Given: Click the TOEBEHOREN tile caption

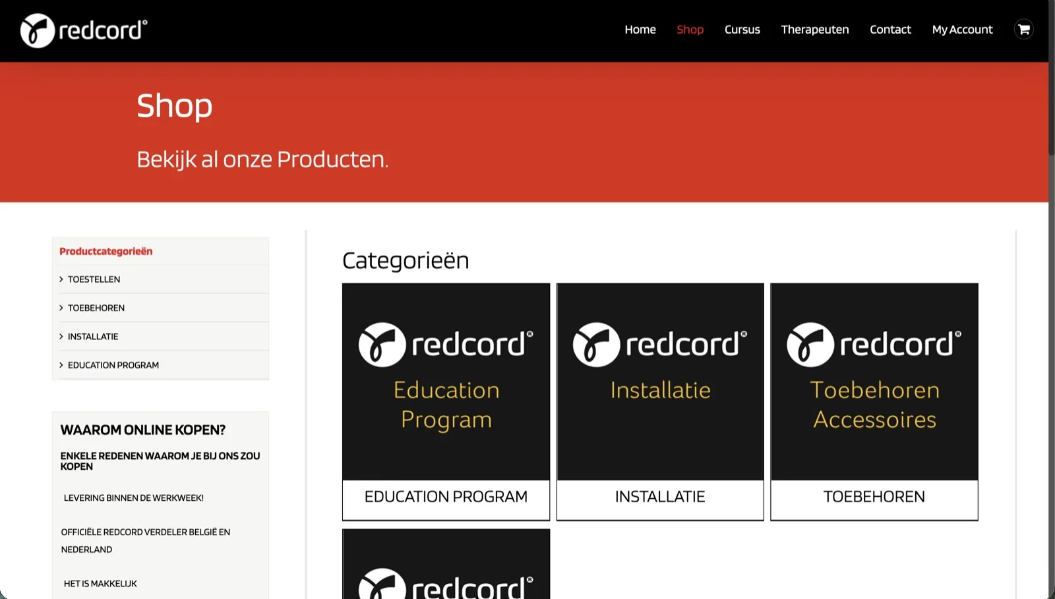Looking at the screenshot, I should coord(874,497).
